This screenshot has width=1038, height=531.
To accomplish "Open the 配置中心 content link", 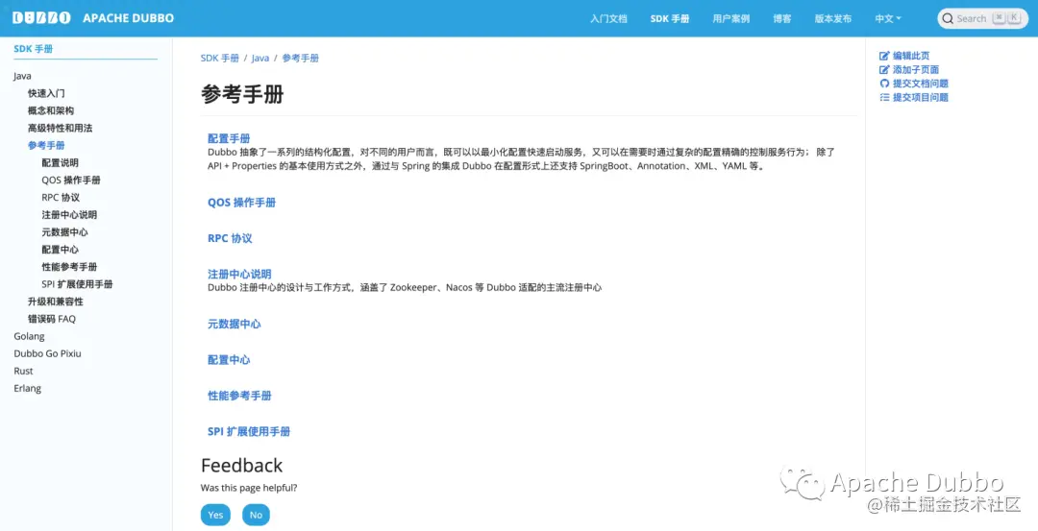I will 229,360.
